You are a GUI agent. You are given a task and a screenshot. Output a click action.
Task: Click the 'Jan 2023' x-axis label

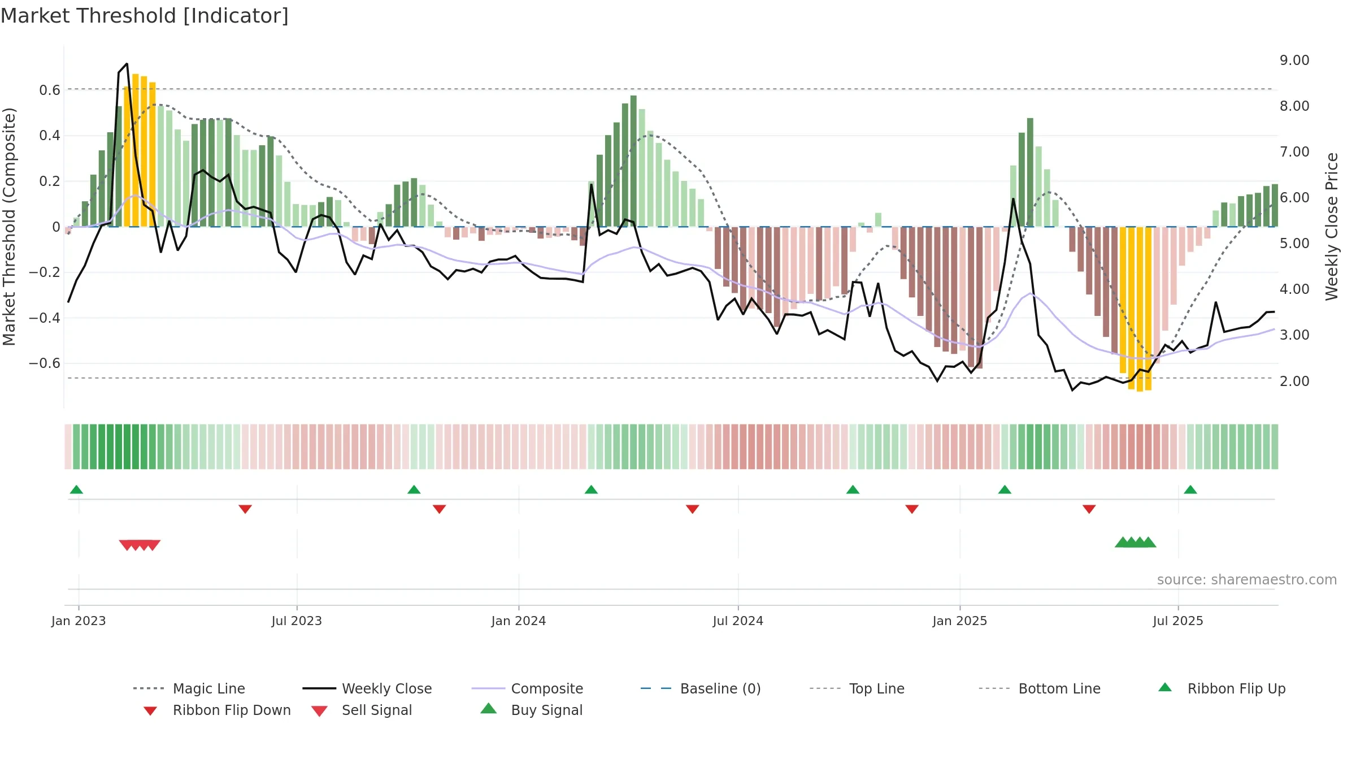click(x=79, y=621)
